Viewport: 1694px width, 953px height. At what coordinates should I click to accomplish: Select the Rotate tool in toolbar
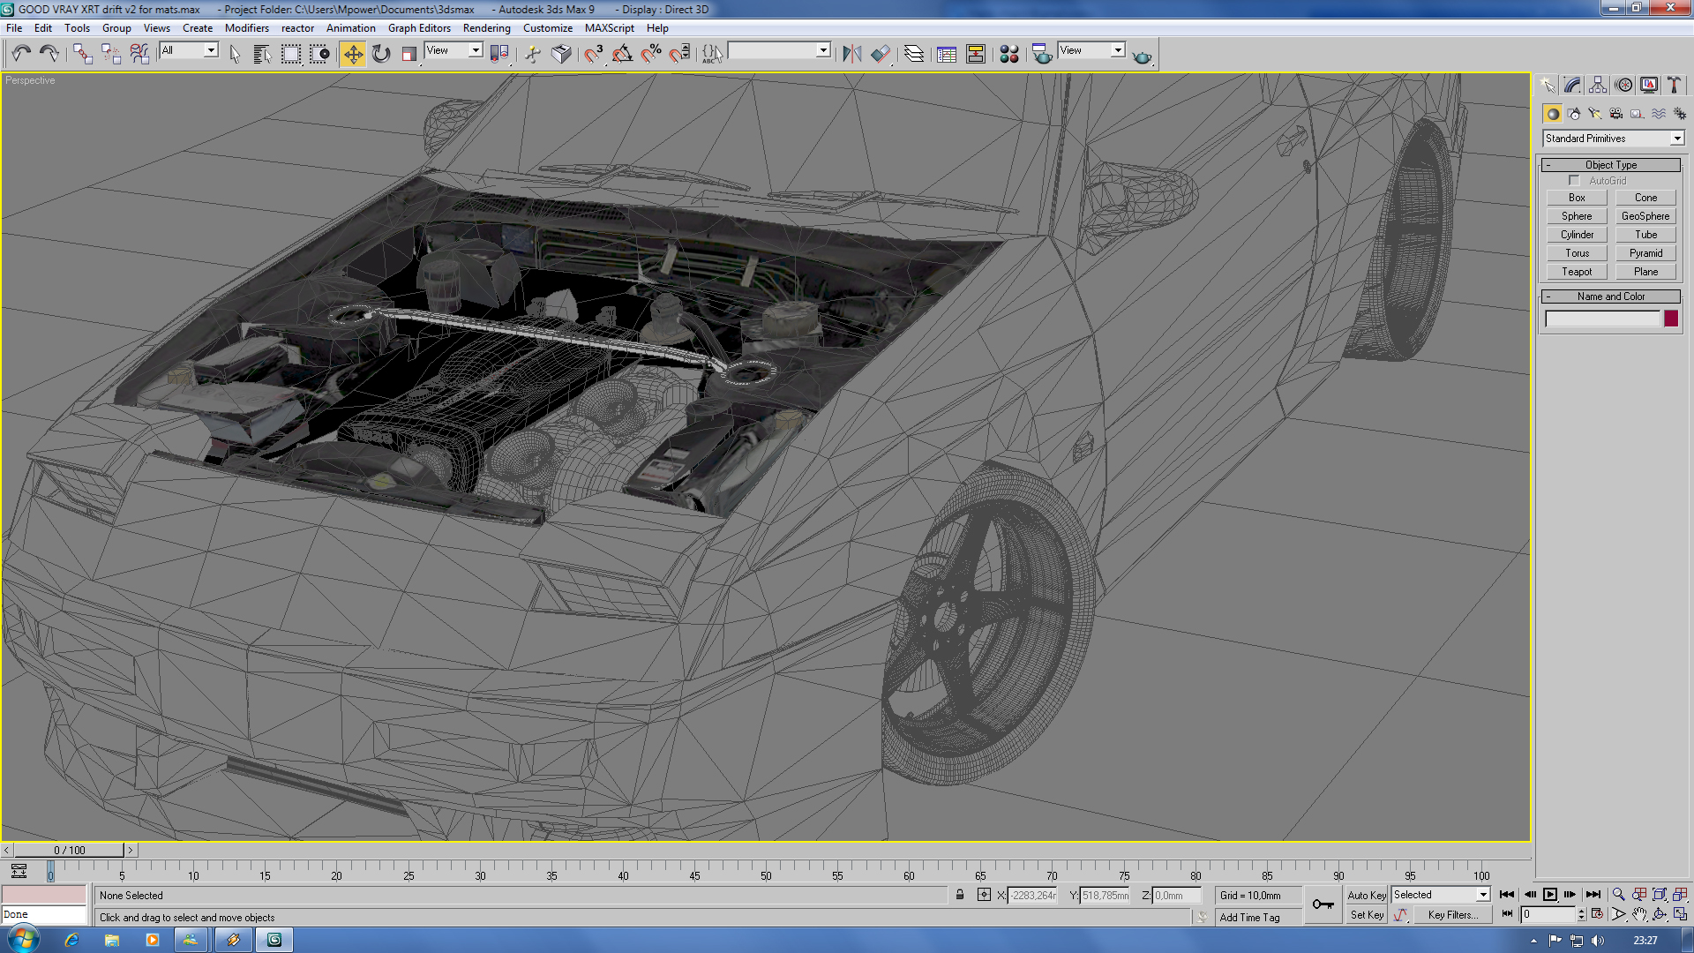tap(381, 55)
